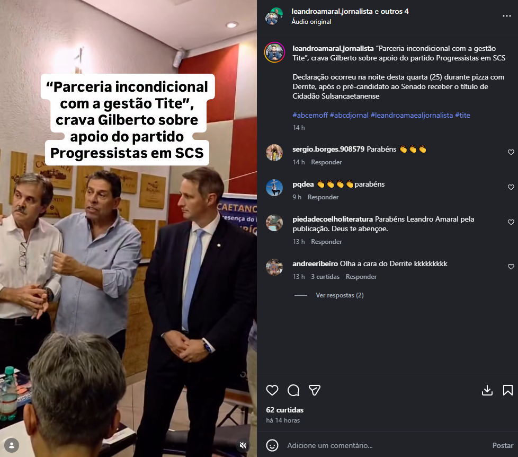518x457 pixels.
Task: Like the post with the heart icon
Action: click(272, 390)
